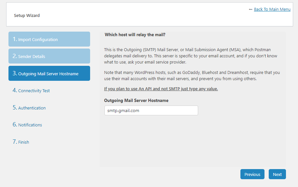This screenshot has height=187, width=298.
Task: Select the Outgoing Mail Server Hostname step
Action: tap(49, 73)
